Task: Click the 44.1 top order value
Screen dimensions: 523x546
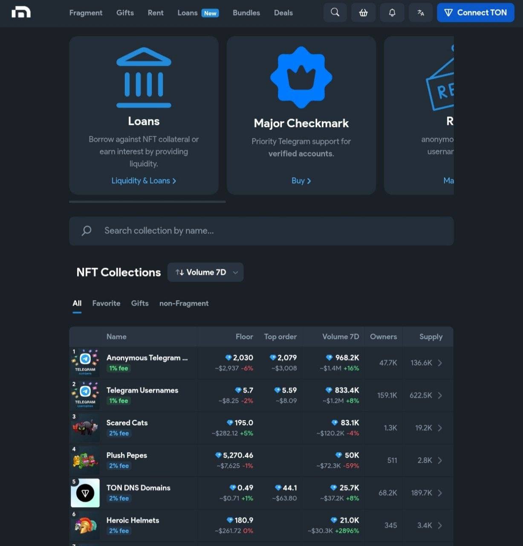Action: (x=290, y=488)
